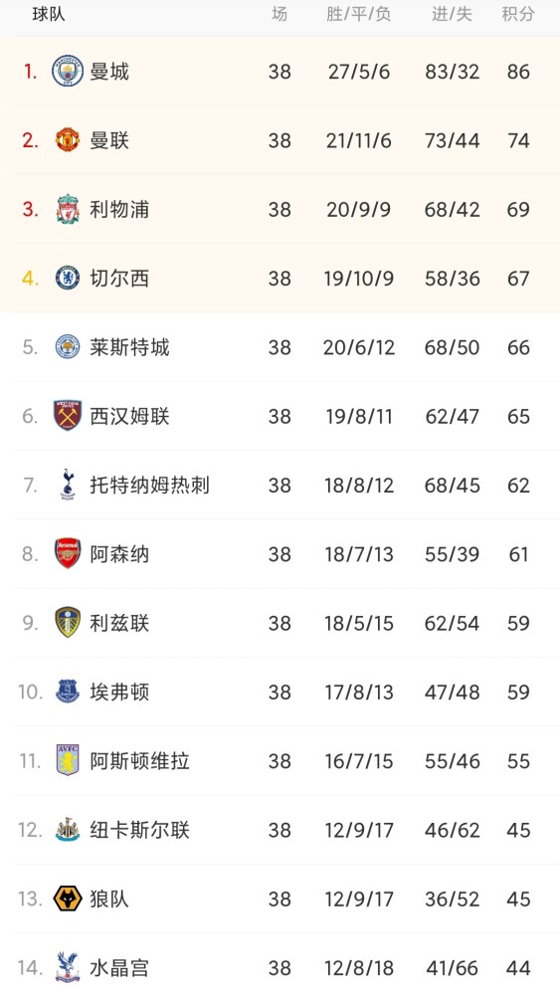Image resolution: width=560 pixels, height=995 pixels.
Task: Click the West Ham United crest
Action: (68, 416)
